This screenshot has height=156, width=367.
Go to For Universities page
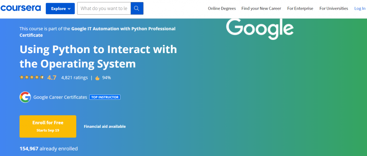[x=334, y=9]
